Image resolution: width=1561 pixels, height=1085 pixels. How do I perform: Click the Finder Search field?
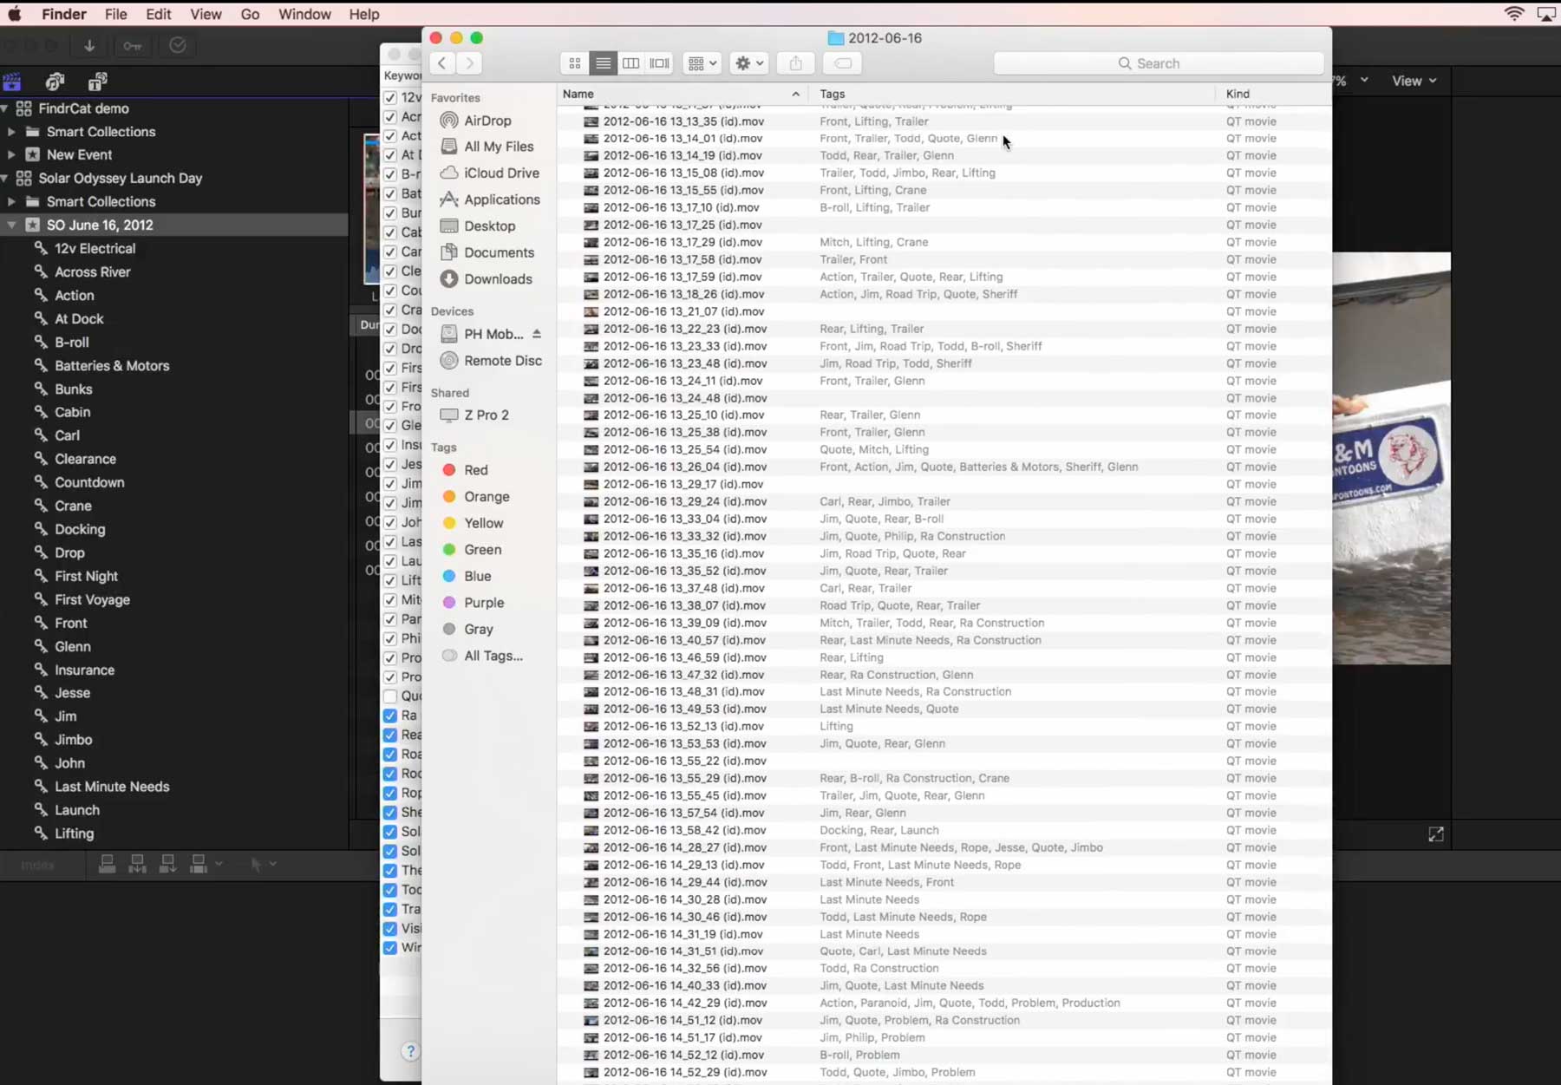(x=1159, y=63)
